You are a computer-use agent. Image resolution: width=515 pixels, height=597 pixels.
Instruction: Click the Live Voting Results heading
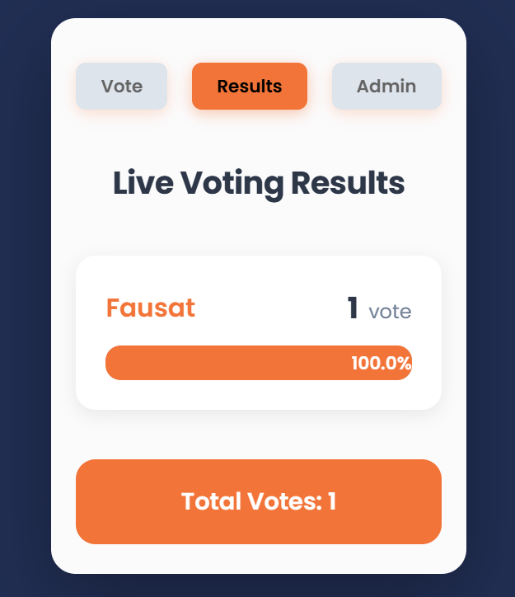tap(259, 183)
